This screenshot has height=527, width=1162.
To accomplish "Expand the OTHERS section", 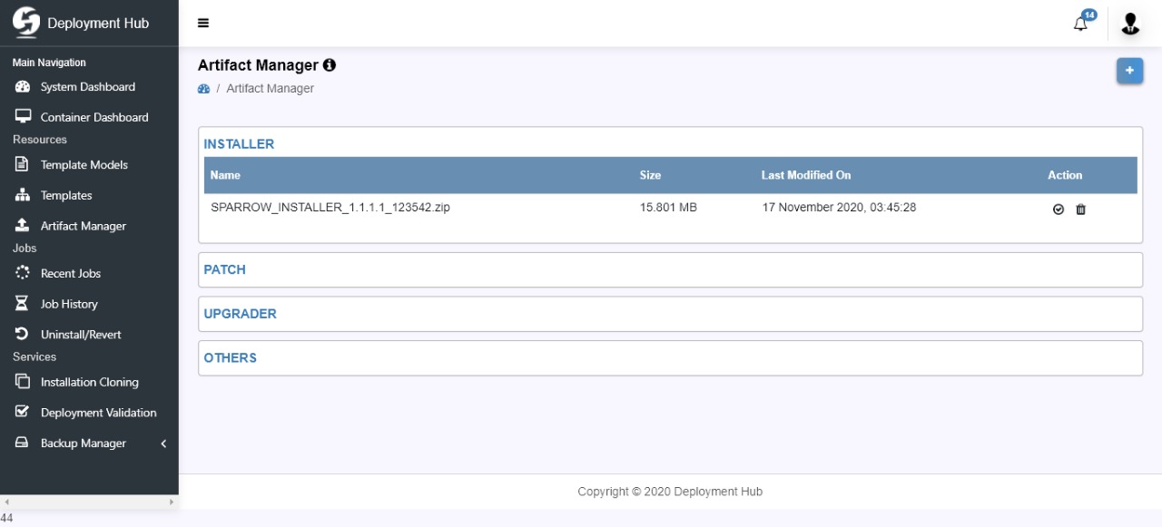I will click(231, 358).
